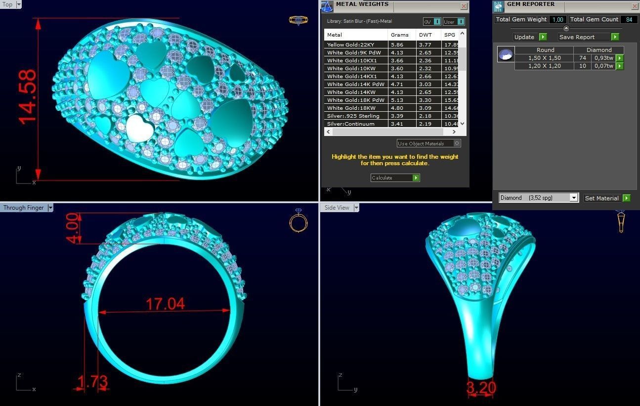The image size is (640, 406).
Task: Select the Side View viewport title tab
Action: (337, 208)
